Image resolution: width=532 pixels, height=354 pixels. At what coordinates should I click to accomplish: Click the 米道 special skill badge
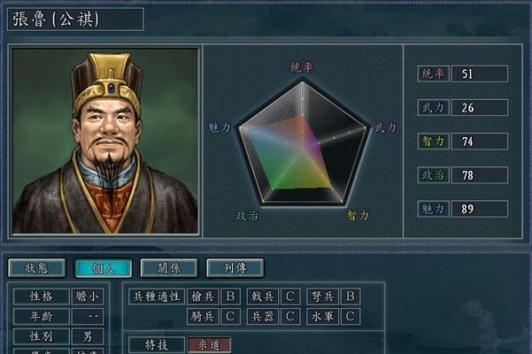tap(209, 345)
